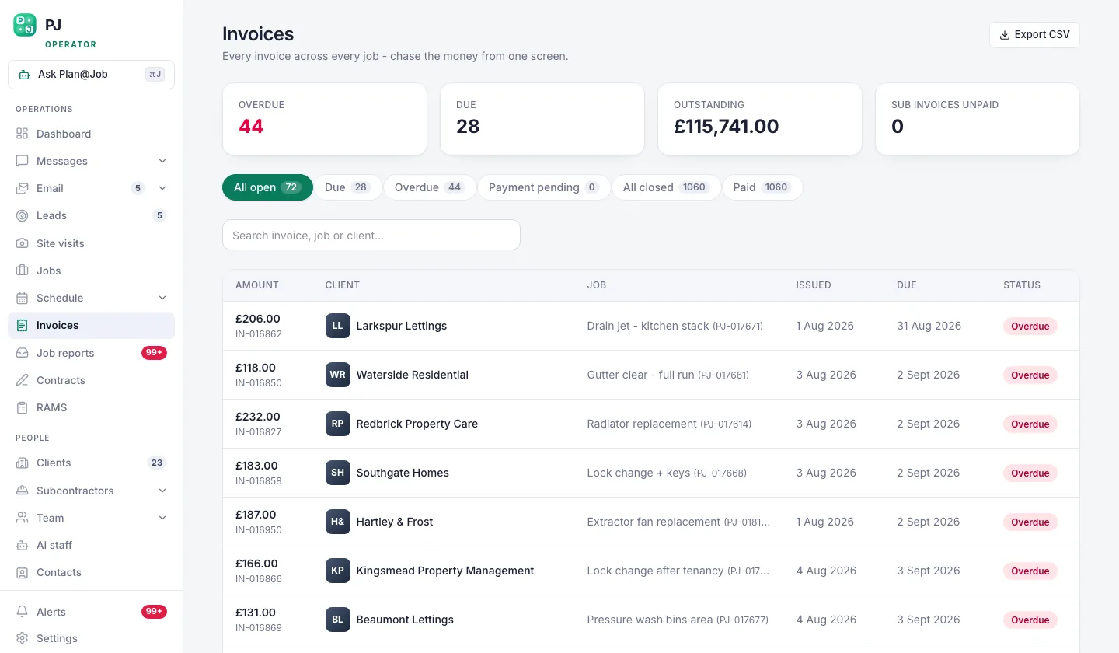Click the Redbrick Property Care client name
This screenshot has height=653, width=1119.
point(417,424)
